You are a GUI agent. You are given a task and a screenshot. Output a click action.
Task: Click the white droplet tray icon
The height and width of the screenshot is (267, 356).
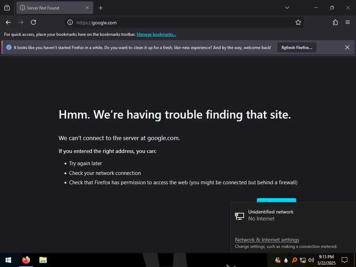pyautogui.click(x=286, y=260)
